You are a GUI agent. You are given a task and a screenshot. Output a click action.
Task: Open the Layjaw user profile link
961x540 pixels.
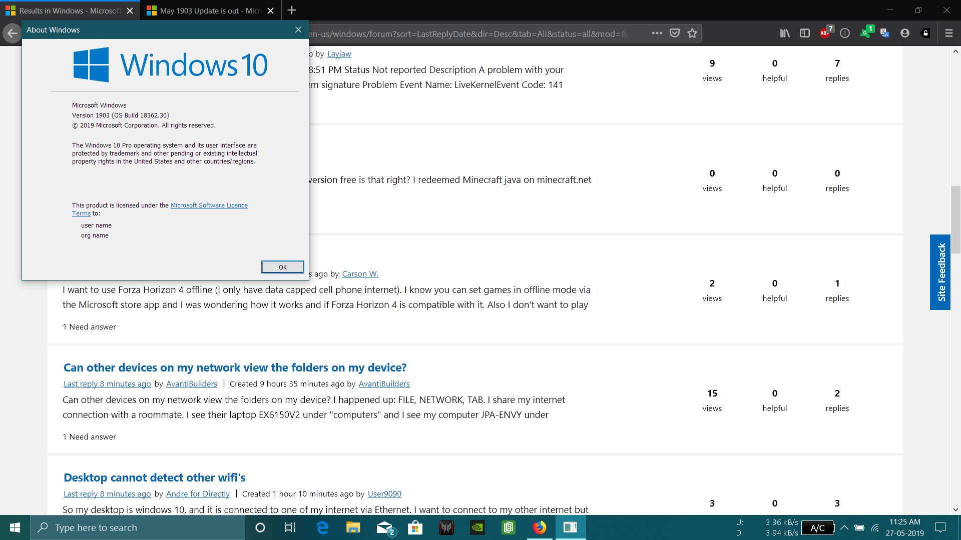click(339, 53)
